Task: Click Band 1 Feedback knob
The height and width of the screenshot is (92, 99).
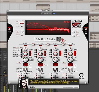Action: pyautogui.click(x=25, y=69)
